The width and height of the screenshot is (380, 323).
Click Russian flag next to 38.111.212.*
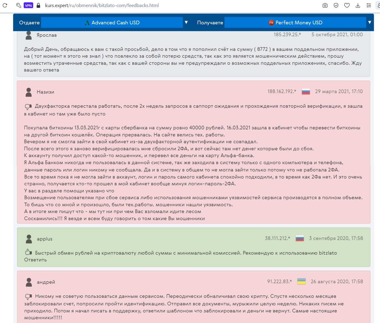coord(300,238)
